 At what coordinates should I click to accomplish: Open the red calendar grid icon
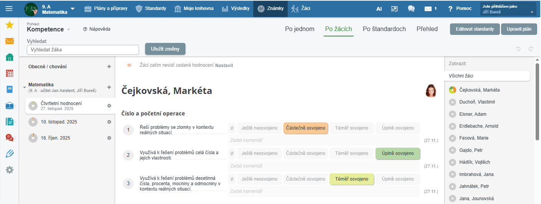(10, 73)
